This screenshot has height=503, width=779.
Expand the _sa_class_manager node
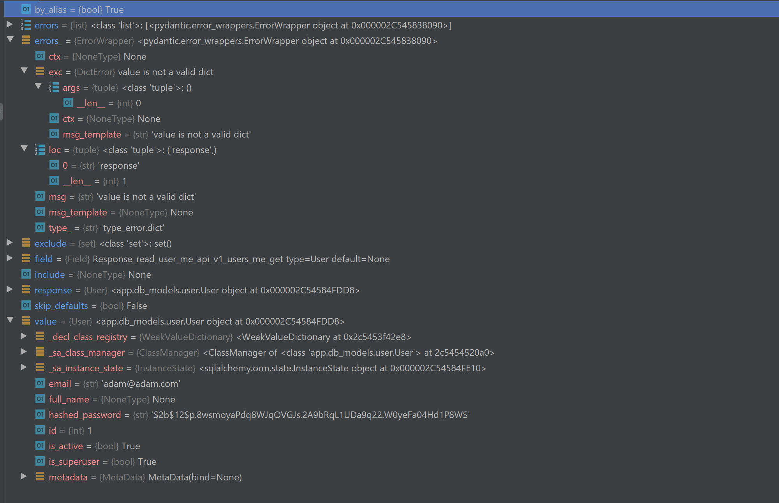click(24, 352)
